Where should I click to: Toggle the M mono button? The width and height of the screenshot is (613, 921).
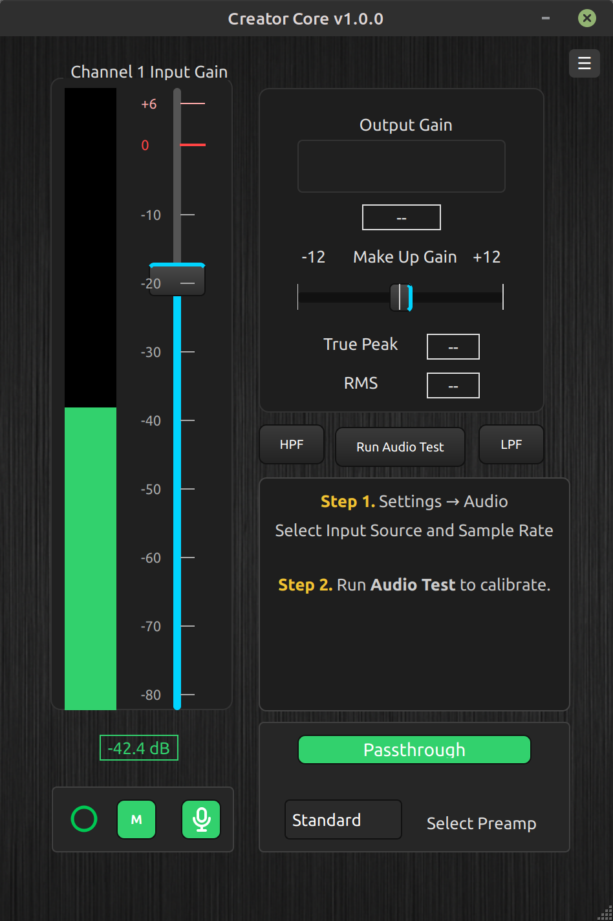coord(136,819)
